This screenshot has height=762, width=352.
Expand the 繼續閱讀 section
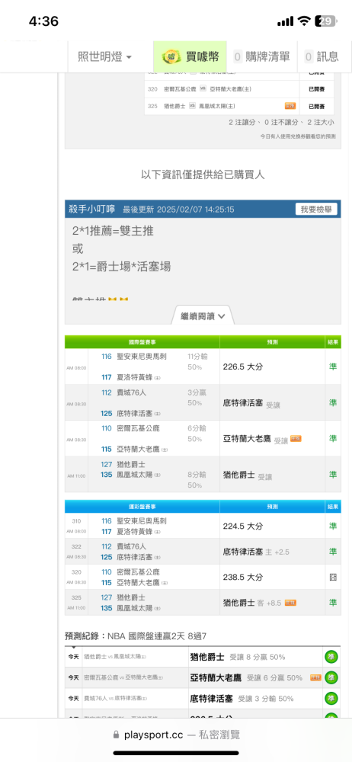[x=203, y=316]
